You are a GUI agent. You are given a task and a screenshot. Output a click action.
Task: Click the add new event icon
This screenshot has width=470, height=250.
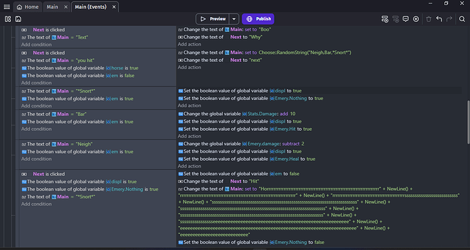385,19
